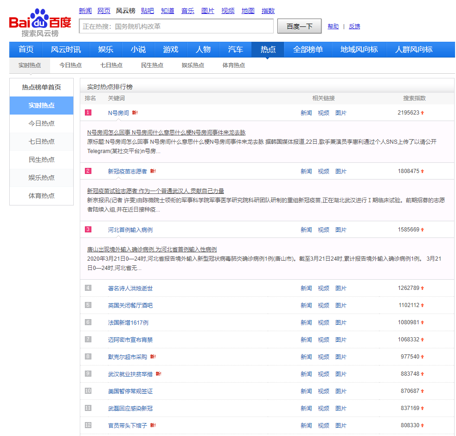This screenshot has width=456, height=436.
Task: Select the 热点 main tab
Action: (x=268, y=50)
